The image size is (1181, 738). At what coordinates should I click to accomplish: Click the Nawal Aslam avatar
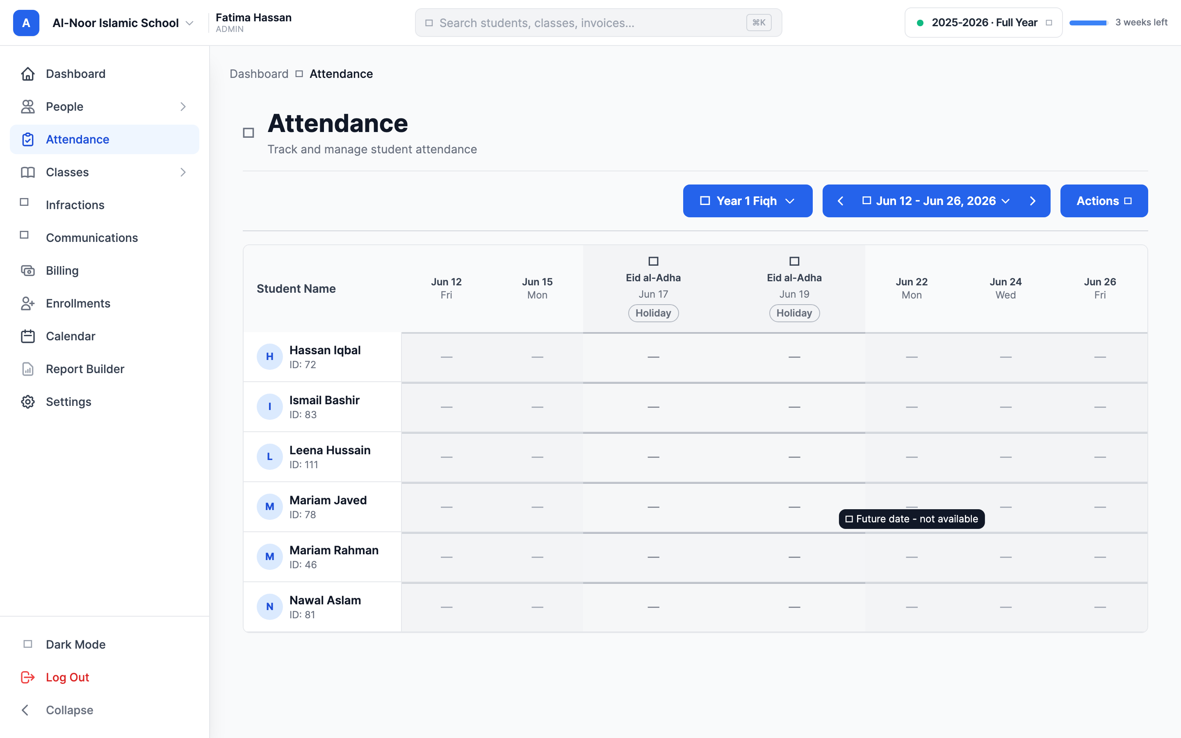click(x=269, y=607)
